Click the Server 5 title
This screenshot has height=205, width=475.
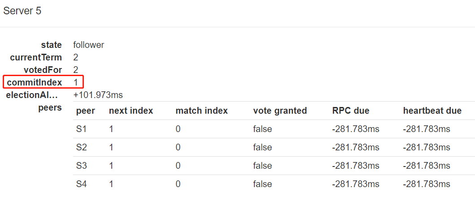(x=22, y=11)
